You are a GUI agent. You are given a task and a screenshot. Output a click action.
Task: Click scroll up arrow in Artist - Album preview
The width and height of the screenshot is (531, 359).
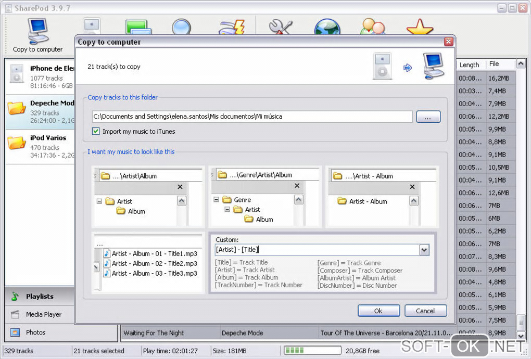point(414,201)
